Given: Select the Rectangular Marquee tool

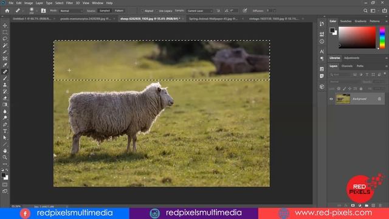Looking at the screenshot, I should pyautogui.click(x=5, y=32).
